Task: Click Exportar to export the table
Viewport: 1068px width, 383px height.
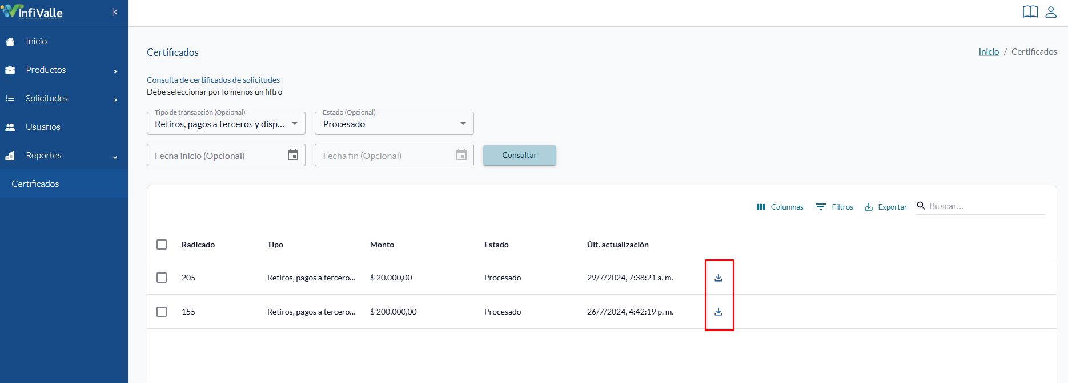Action: coord(885,207)
